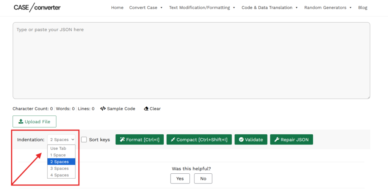
Task: Answer No to Was this helpful
Action: [203, 179]
